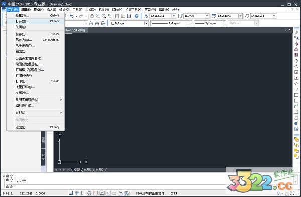Toggle Grid display in status bar

click(77, 193)
